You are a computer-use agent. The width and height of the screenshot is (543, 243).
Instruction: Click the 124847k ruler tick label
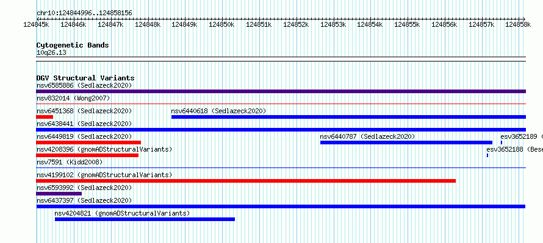(110, 24)
